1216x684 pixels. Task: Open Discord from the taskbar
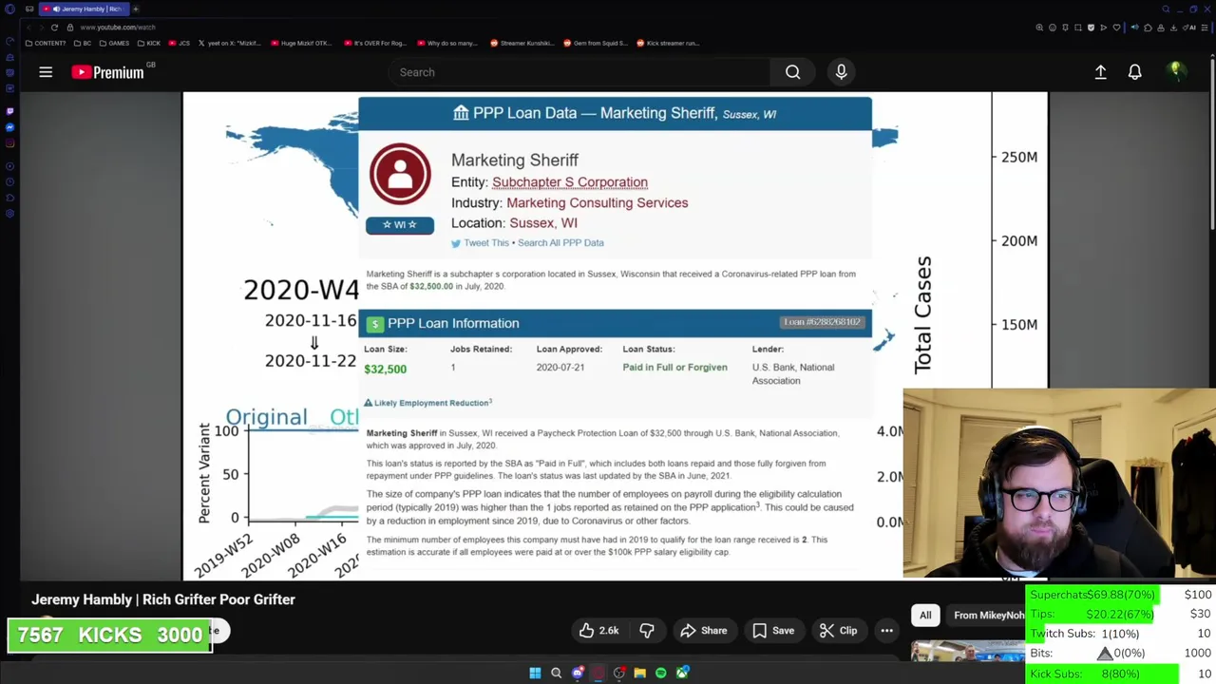coord(578,674)
